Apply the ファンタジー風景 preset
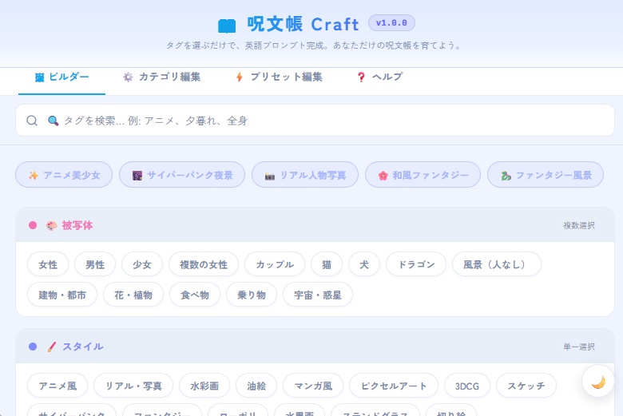Screen dimensions: 623x416 click(546, 175)
